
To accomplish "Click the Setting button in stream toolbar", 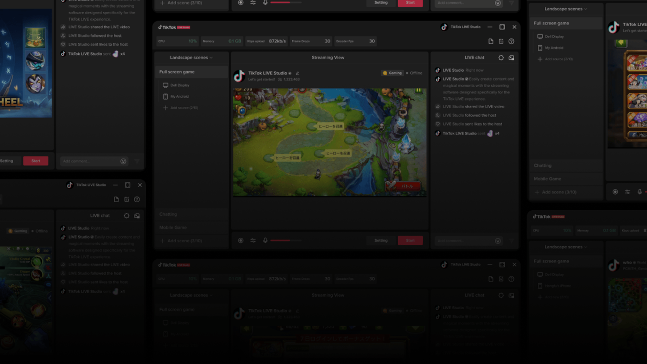I will [381, 240].
